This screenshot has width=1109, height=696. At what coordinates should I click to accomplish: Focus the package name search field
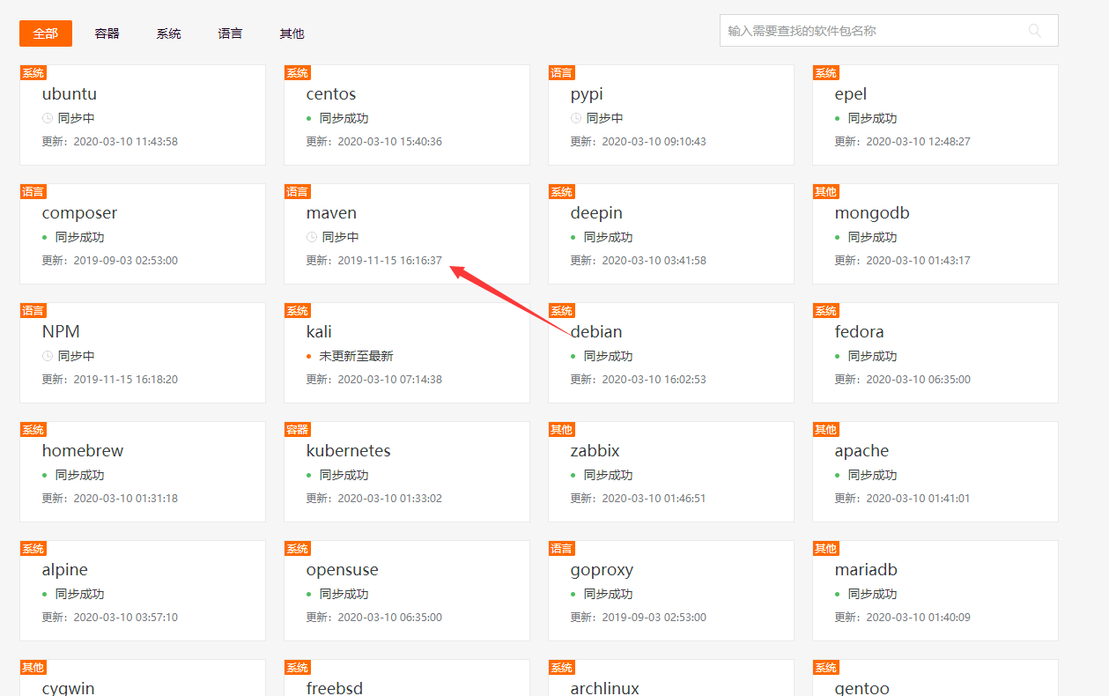tap(872, 31)
